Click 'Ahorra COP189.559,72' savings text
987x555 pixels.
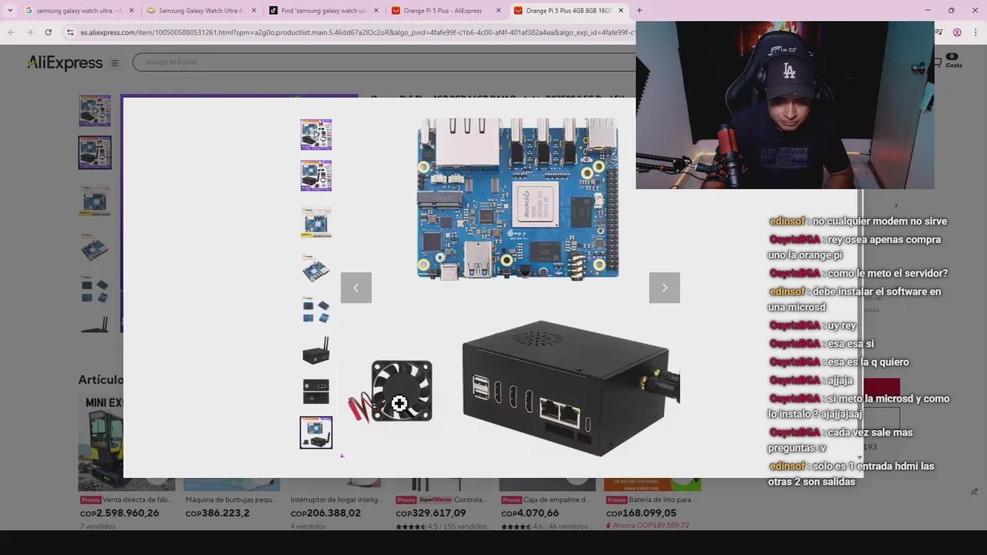pyautogui.click(x=648, y=526)
